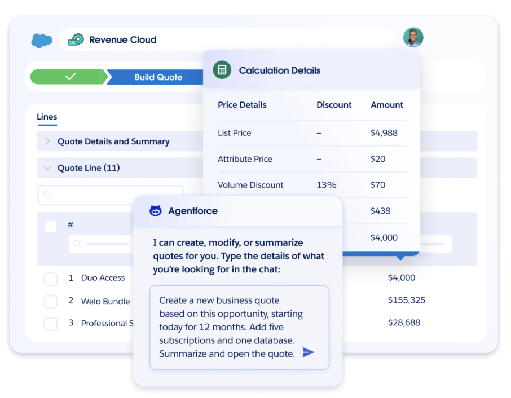Image resolution: width=511 pixels, height=398 pixels.
Task: Switch to the Lines tab
Action: tap(47, 117)
